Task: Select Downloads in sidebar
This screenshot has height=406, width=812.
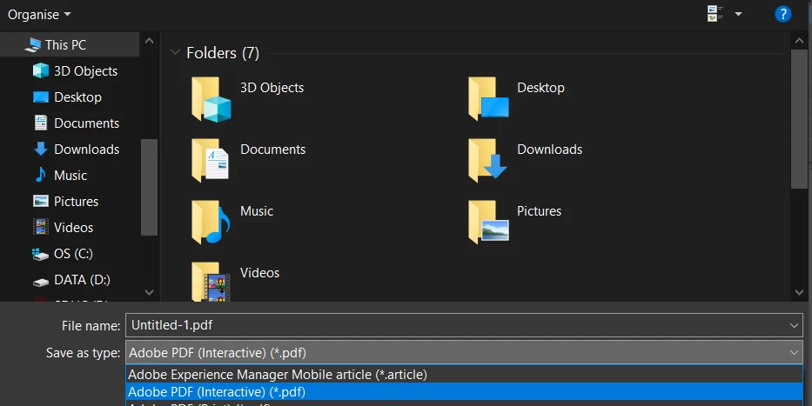Action: point(86,150)
